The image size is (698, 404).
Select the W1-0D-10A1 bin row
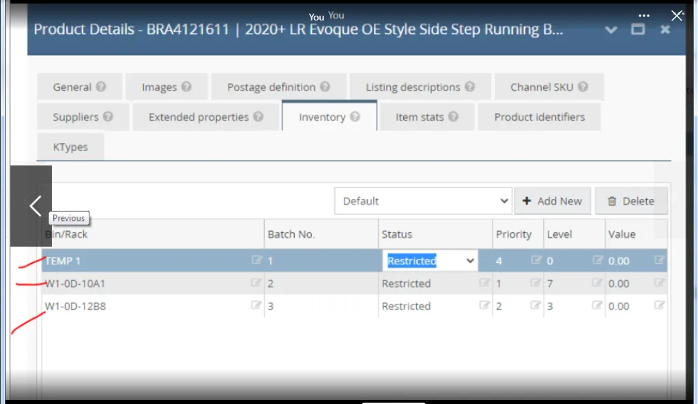point(354,283)
